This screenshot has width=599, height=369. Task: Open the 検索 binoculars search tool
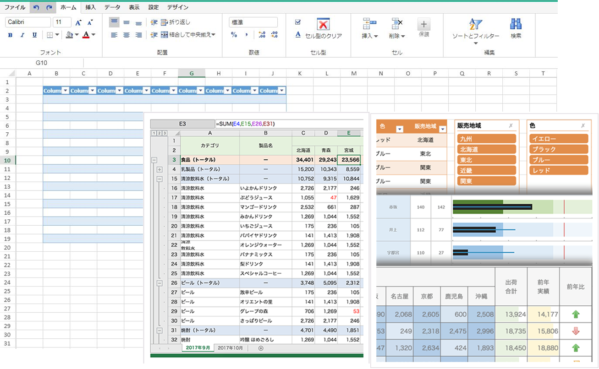[x=516, y=24]
